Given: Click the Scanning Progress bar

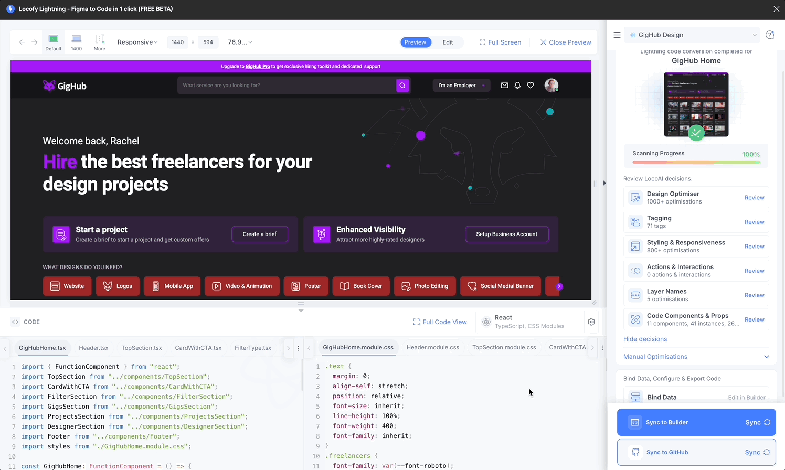Looking at the screenshot, I should (x=696, y=162).
